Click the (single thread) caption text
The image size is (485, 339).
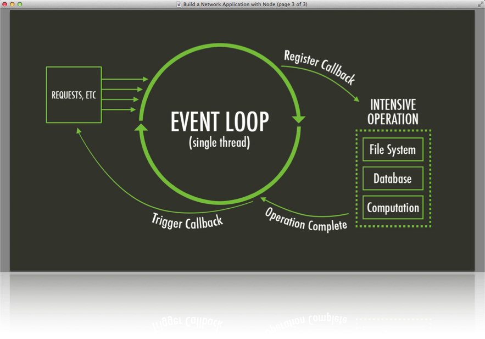click(220, 142)
